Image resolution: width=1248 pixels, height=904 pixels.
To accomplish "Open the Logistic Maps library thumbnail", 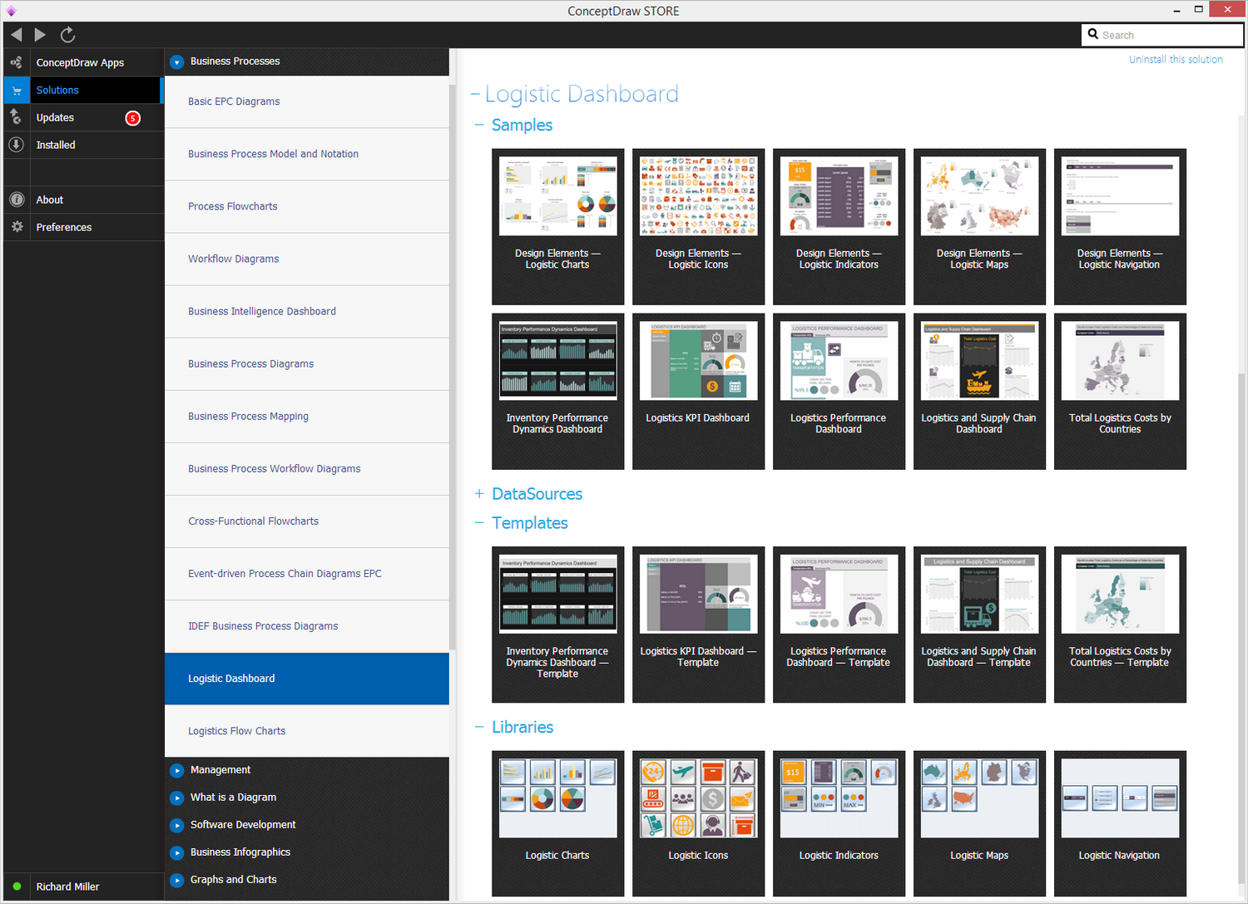I will click(x=979, y=823).
